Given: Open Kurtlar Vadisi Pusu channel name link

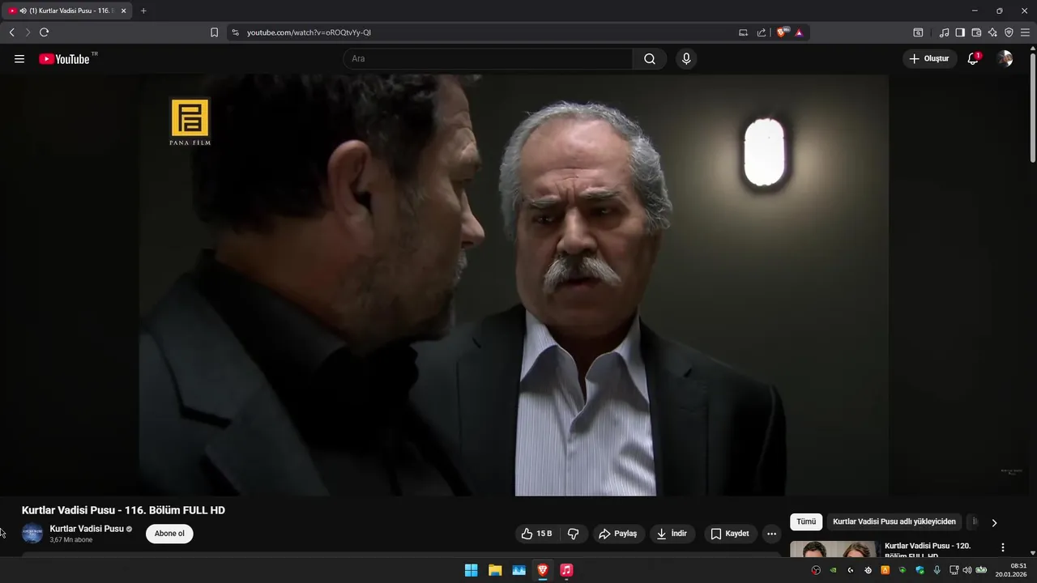Looking at the screenshot, I should (x=87, y=529).
